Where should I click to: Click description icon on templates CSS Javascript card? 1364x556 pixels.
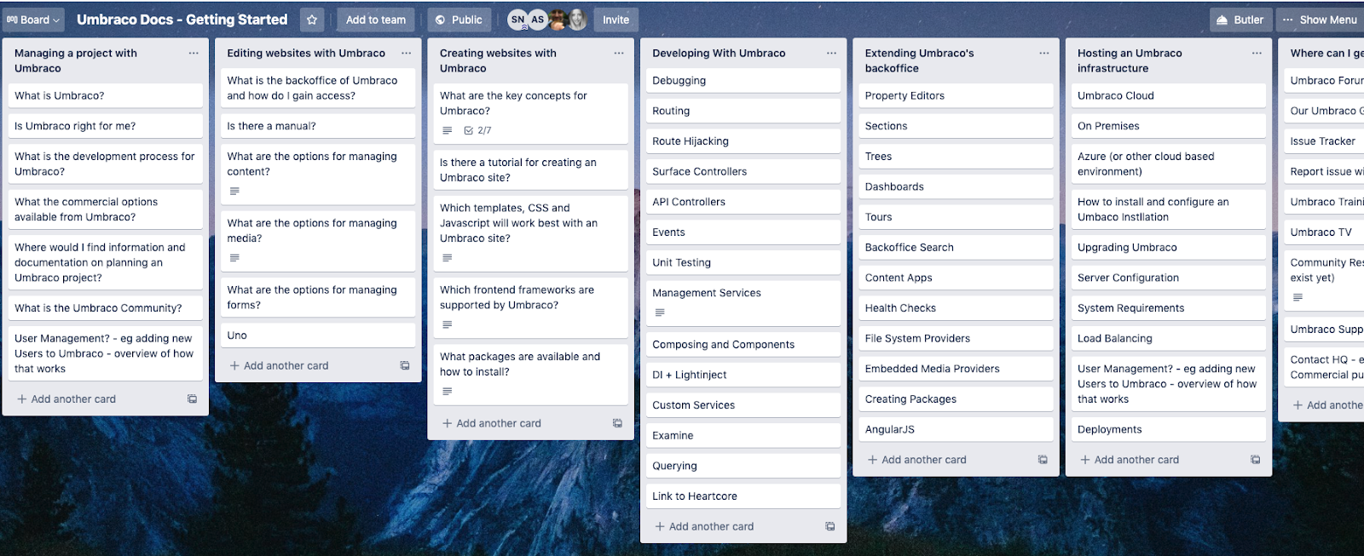pyautogui.click(x=448, y=258)
